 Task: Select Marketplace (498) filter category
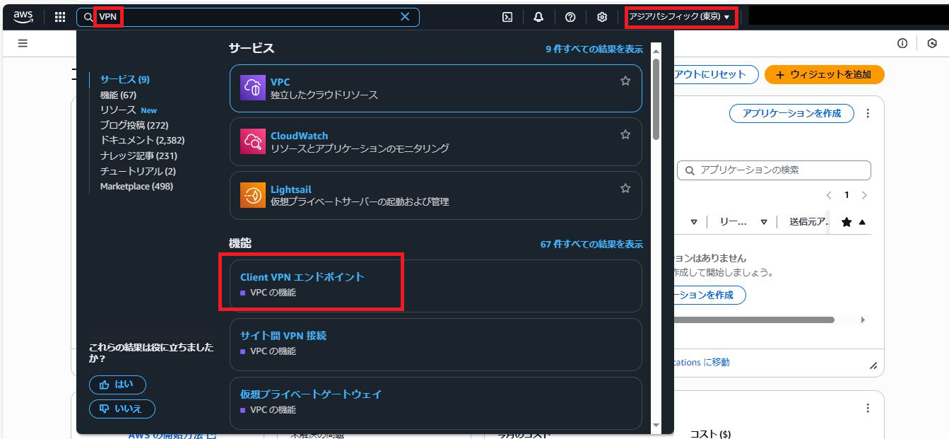(136, 187)
